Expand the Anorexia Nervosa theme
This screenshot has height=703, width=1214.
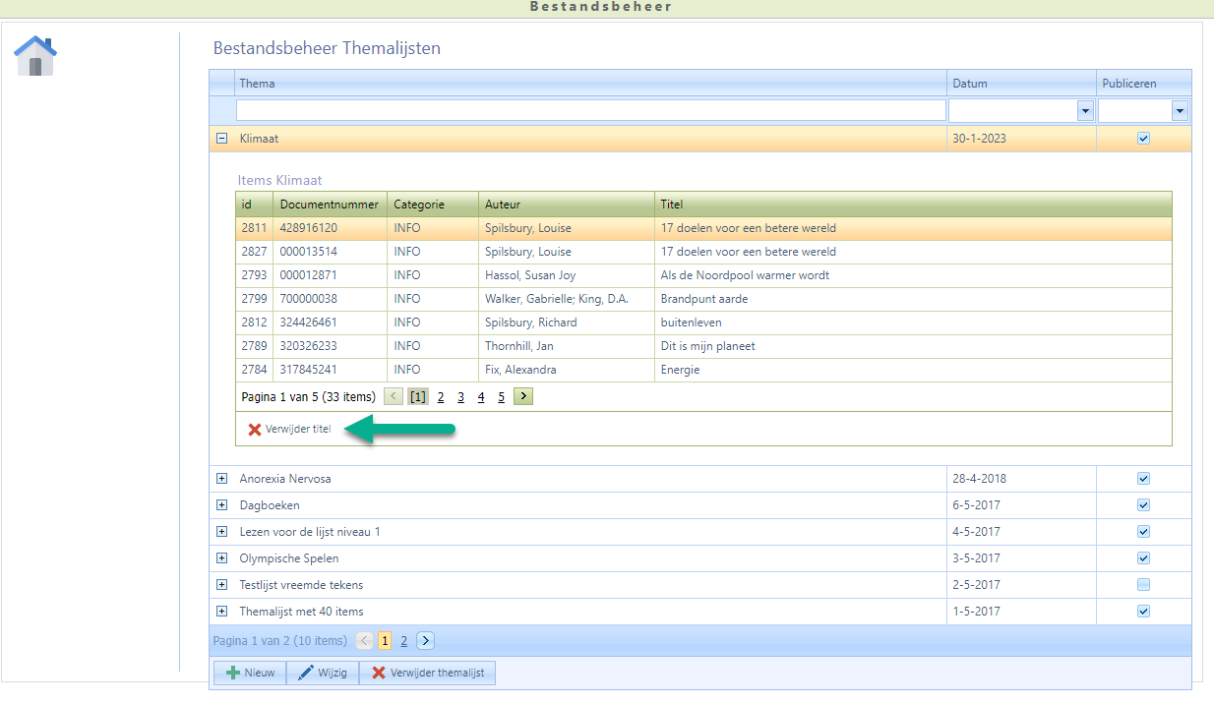(x=221, y=479)
